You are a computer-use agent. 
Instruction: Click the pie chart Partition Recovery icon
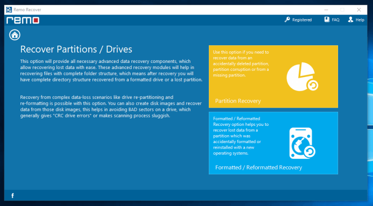coord(302,76)
